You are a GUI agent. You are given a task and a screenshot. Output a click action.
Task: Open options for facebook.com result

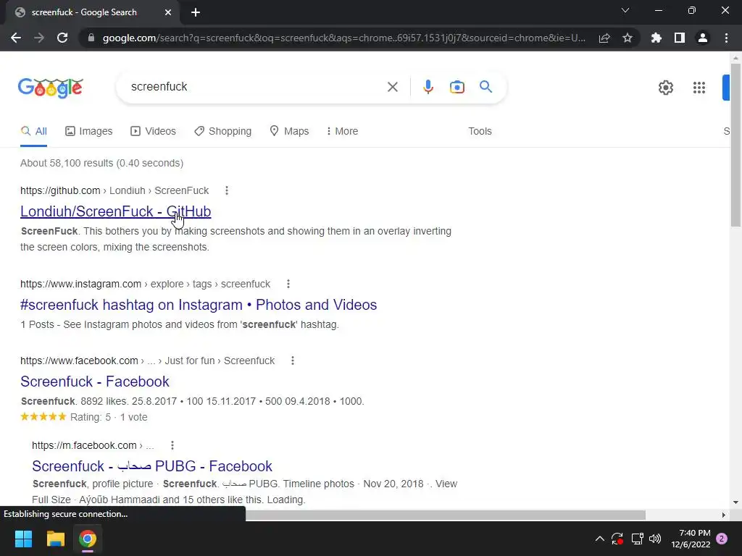point(293,361)
